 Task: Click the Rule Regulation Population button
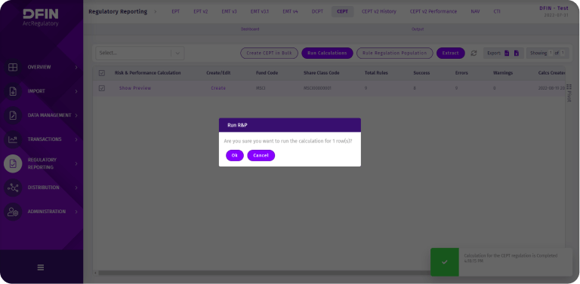point(395,53)
